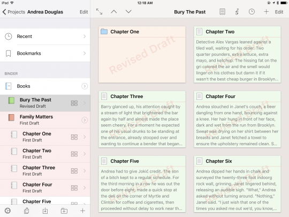Select binder Chapter Five row
Viewport: 289px width, 217px height.
pyautogui.click(x=45, y=200)
